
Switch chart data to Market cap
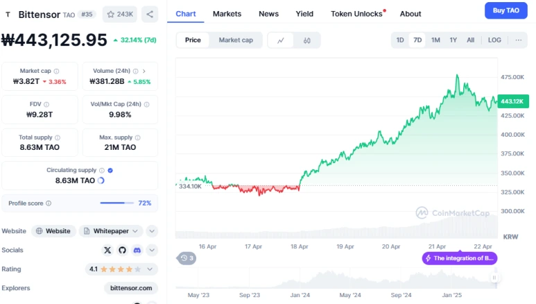coord(236,40)
